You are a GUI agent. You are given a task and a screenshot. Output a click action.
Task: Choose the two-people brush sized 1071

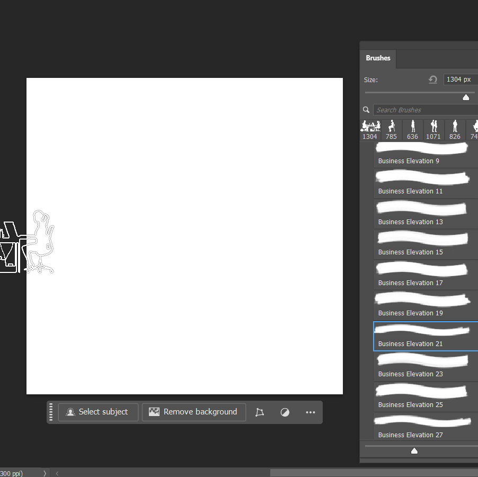433,130
